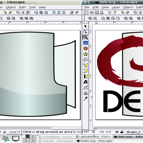Screen dimensions: 143x143
Task: Select the Spiral tool
Action: pyautogui.click(x=85, y=60)
